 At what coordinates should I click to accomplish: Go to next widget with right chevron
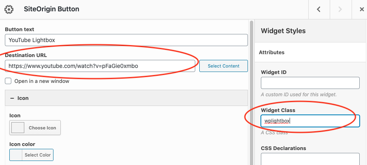pos(341,9)
